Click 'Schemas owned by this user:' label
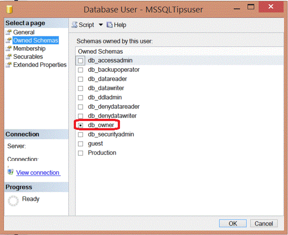The height and width of the screenshot is (235, 288). pyautogui.click(x=115, y=41)
